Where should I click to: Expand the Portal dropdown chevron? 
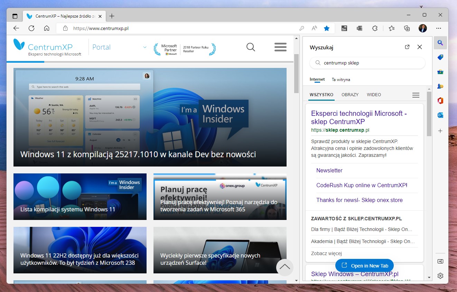[145, 47]
